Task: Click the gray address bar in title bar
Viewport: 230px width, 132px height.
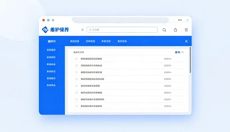Action: 120,20
